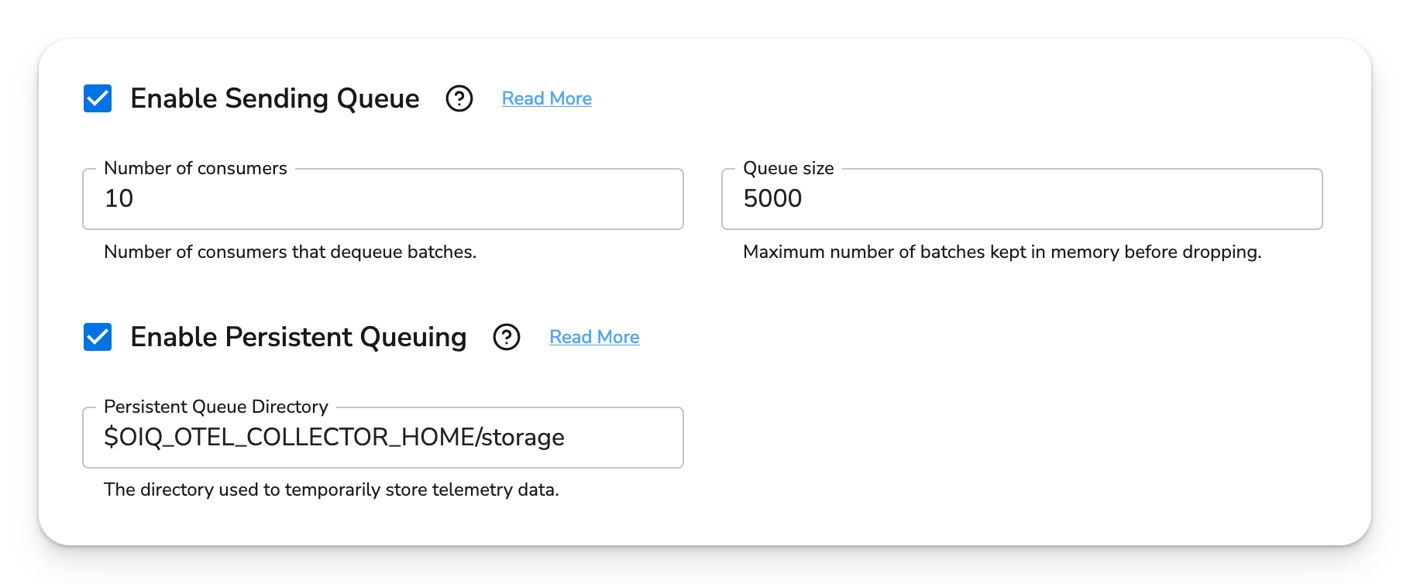The height and width of the screenshot is (584, 1410).
Task: Click the Number of consumers field label
Action: coord(195,168)
